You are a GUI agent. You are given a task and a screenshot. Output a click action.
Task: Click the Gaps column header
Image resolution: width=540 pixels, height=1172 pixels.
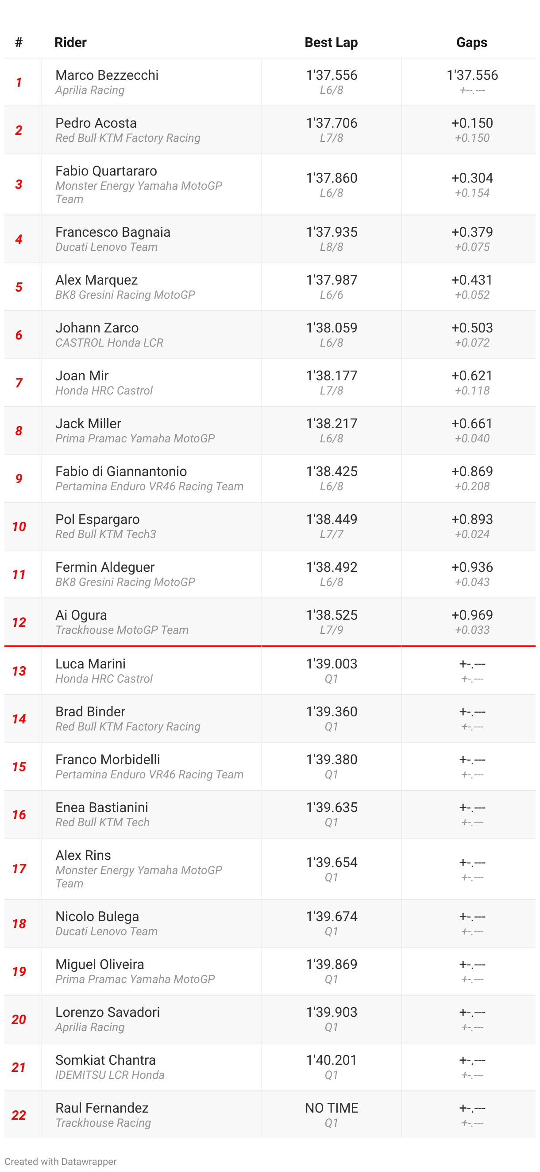(471, 42)
